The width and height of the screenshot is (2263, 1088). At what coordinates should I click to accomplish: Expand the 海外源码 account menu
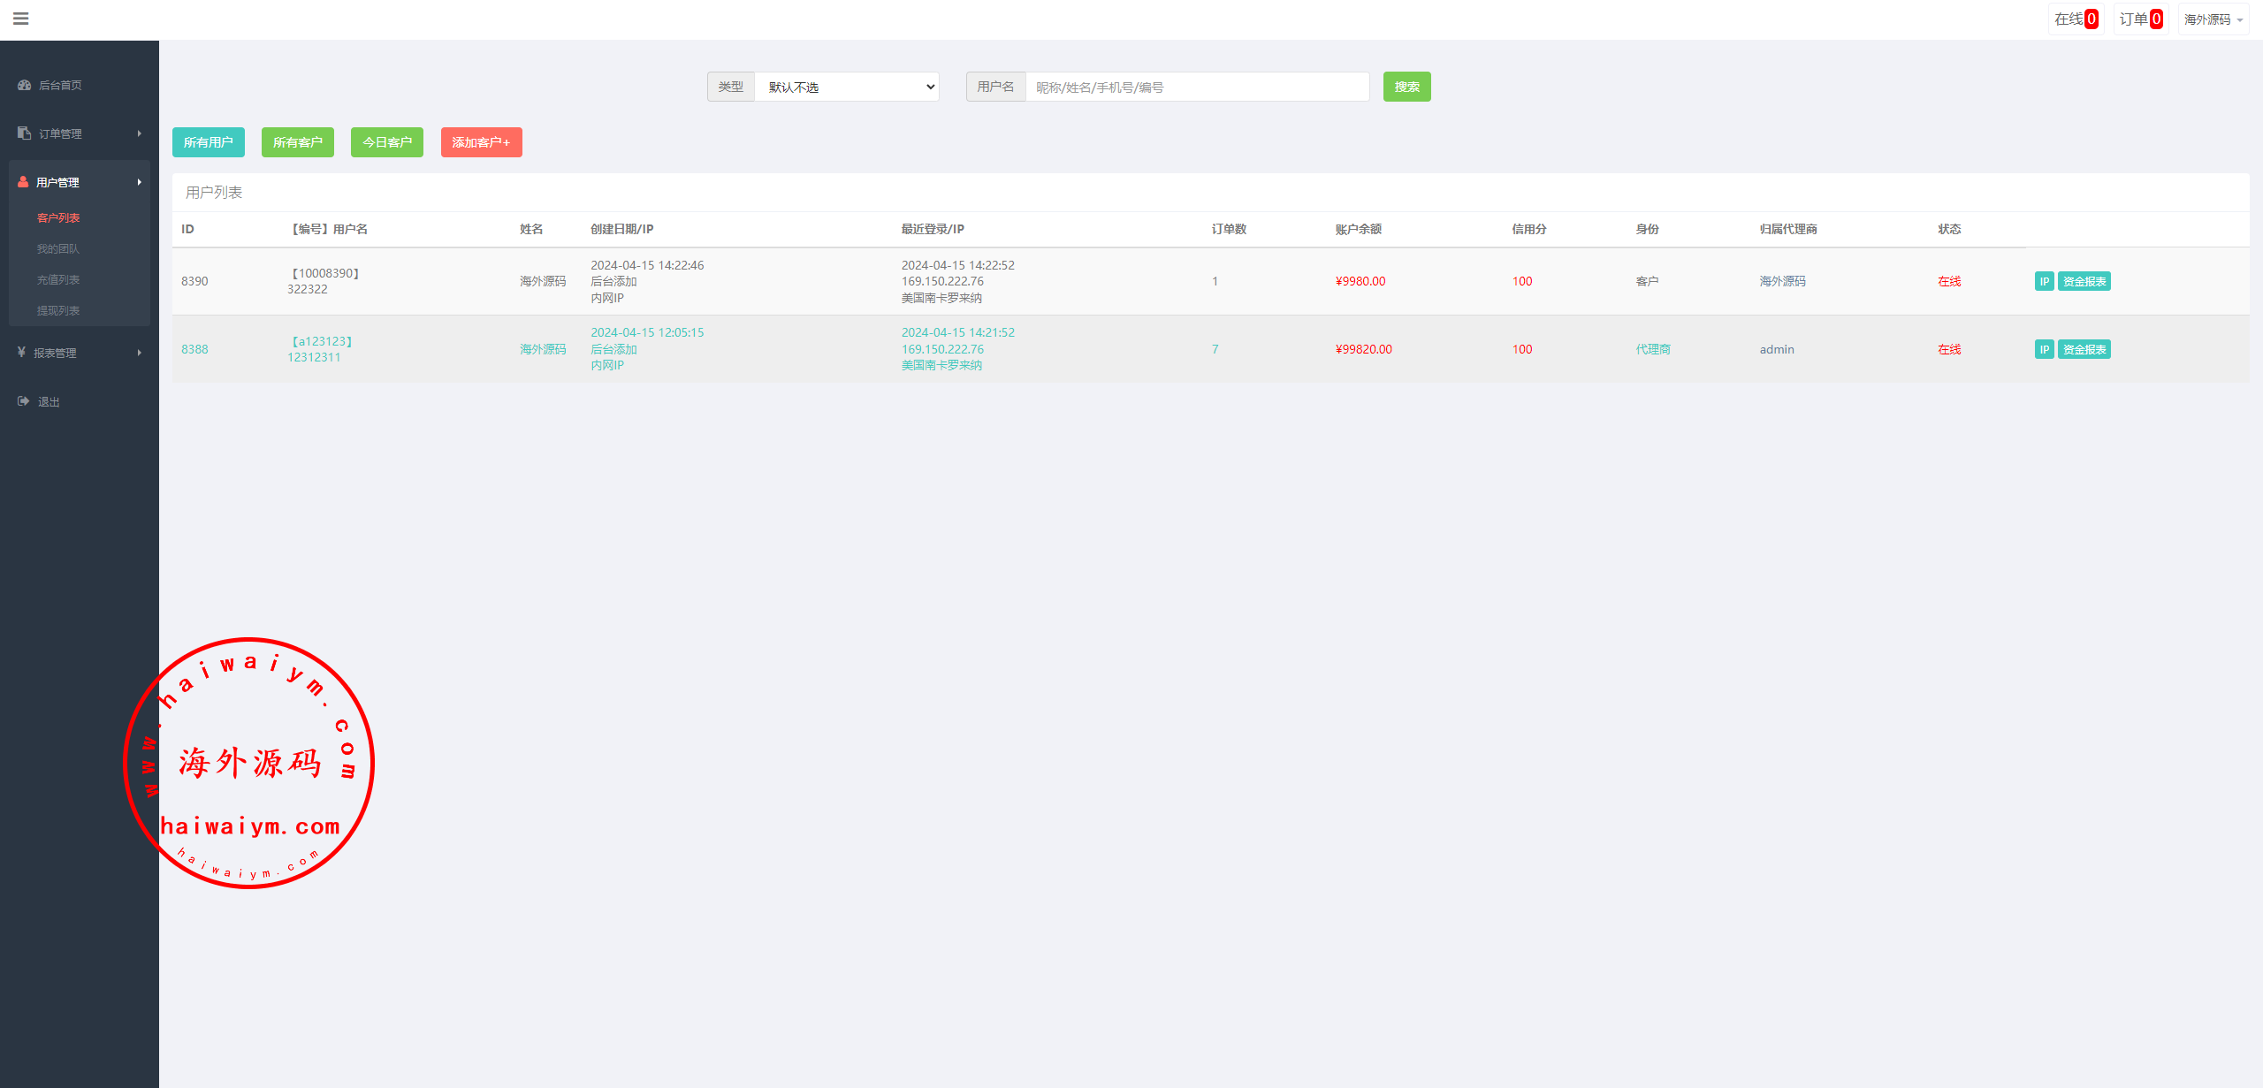[2213, 19]
